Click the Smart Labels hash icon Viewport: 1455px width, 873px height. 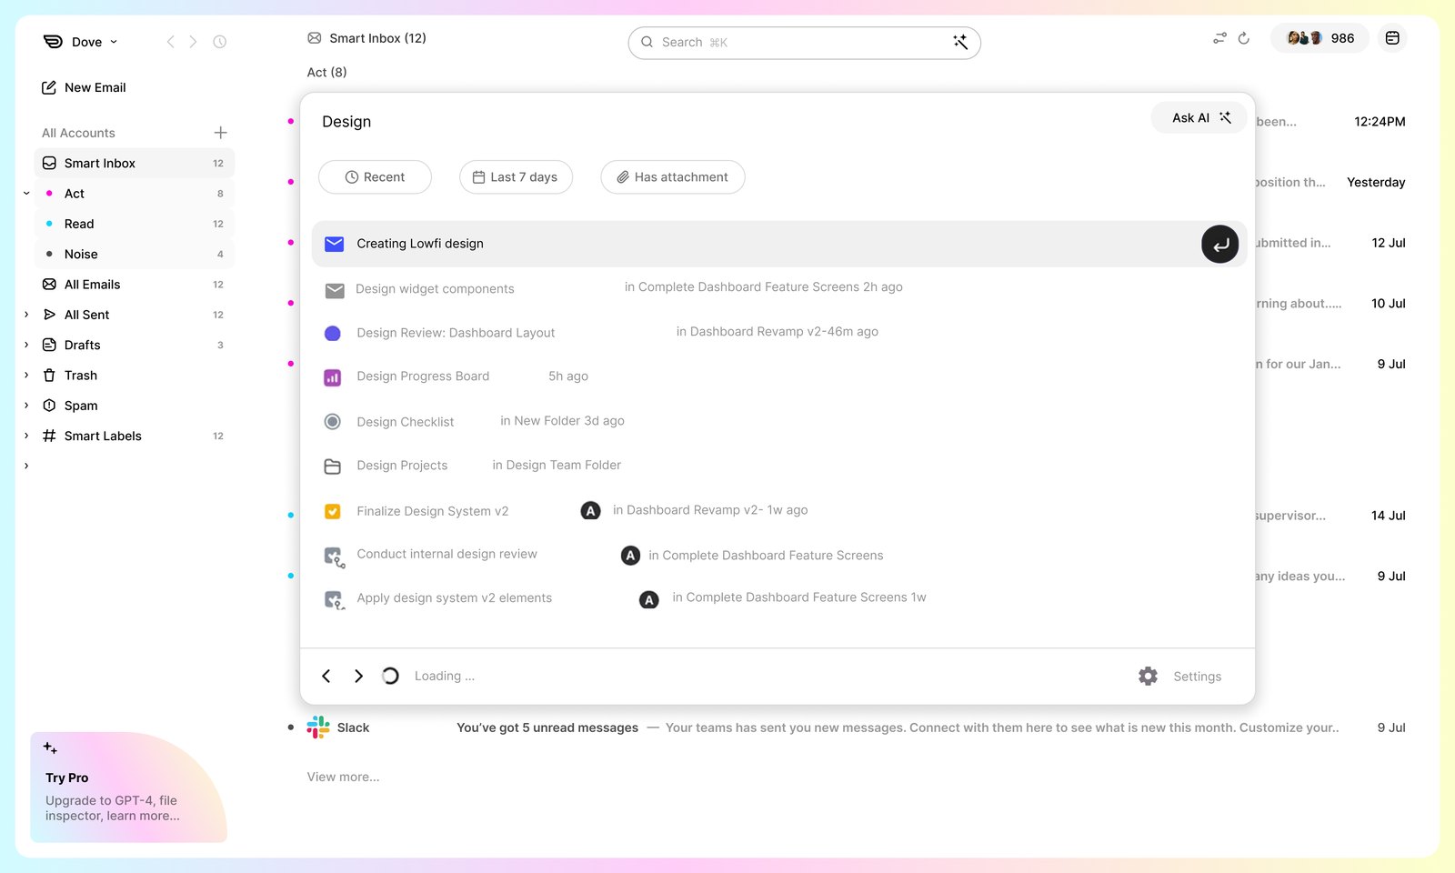click(49, 436)
